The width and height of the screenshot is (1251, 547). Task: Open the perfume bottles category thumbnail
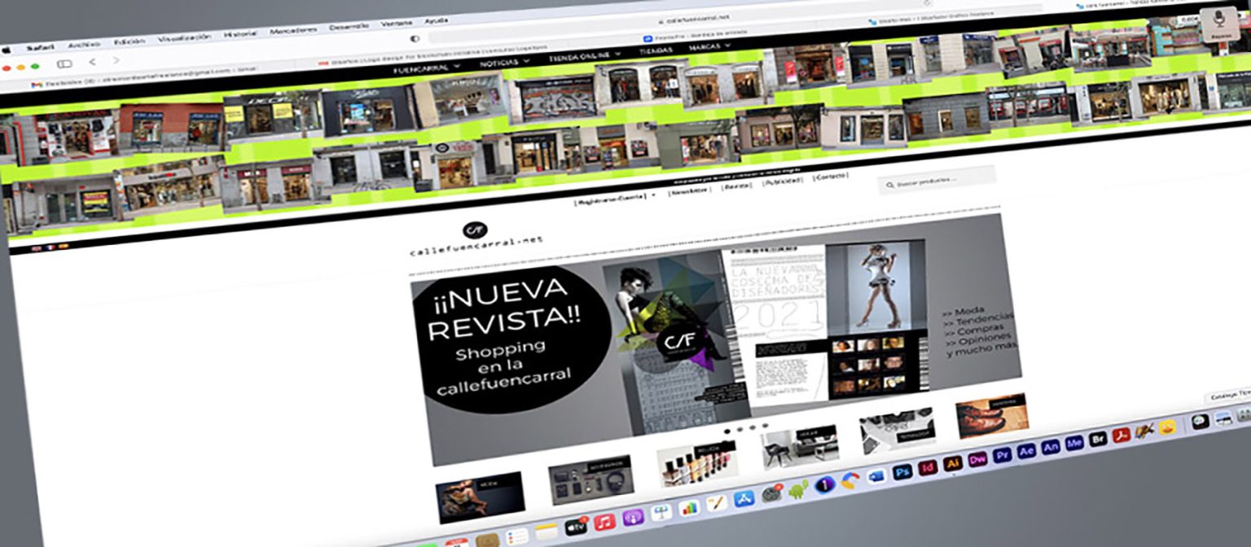pos(698,465)
